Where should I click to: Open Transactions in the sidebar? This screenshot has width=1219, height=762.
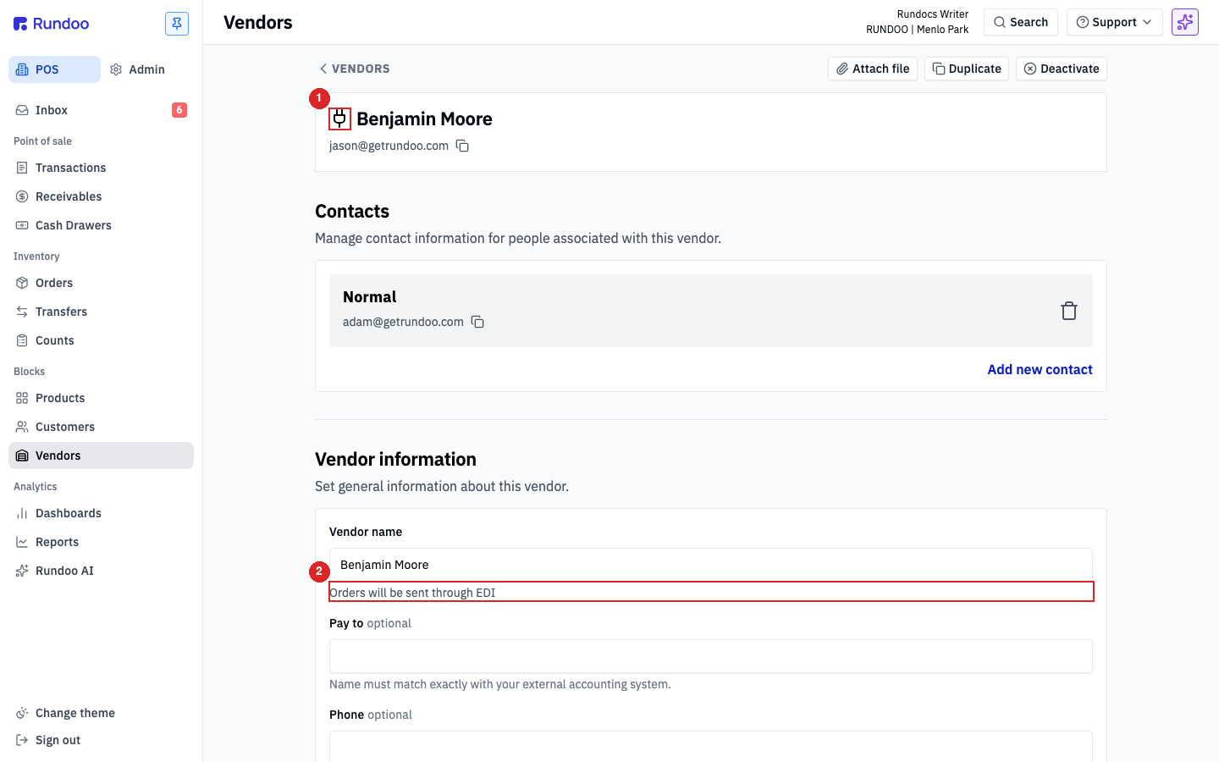(x=101, y=168)
